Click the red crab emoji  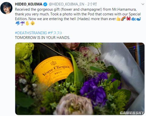(128, 19)
